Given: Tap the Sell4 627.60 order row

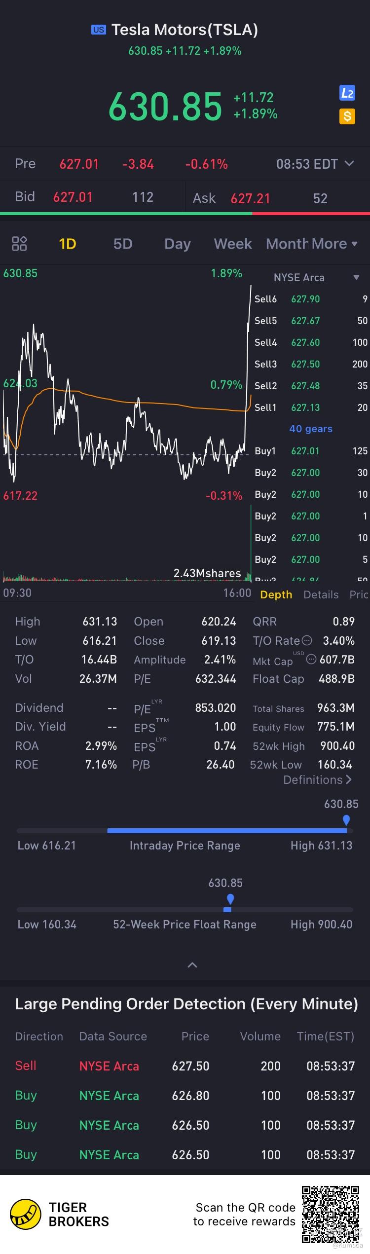Looking at the screenshot, I should 311,342.
